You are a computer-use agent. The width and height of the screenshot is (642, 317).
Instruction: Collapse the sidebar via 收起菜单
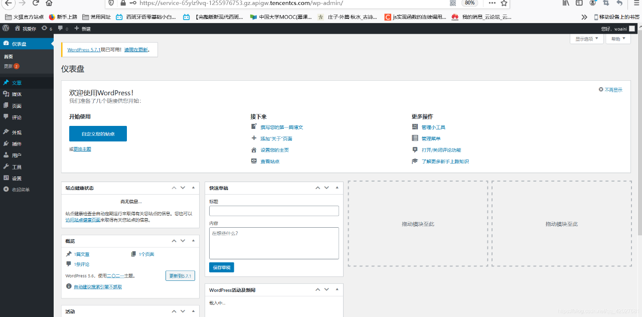[x=27, y=190]
